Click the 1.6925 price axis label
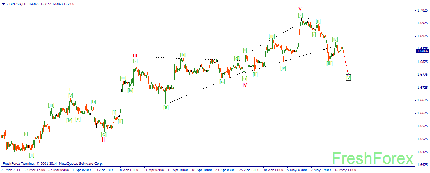Screen dimensions: 430x173 [x=422, y=36]
